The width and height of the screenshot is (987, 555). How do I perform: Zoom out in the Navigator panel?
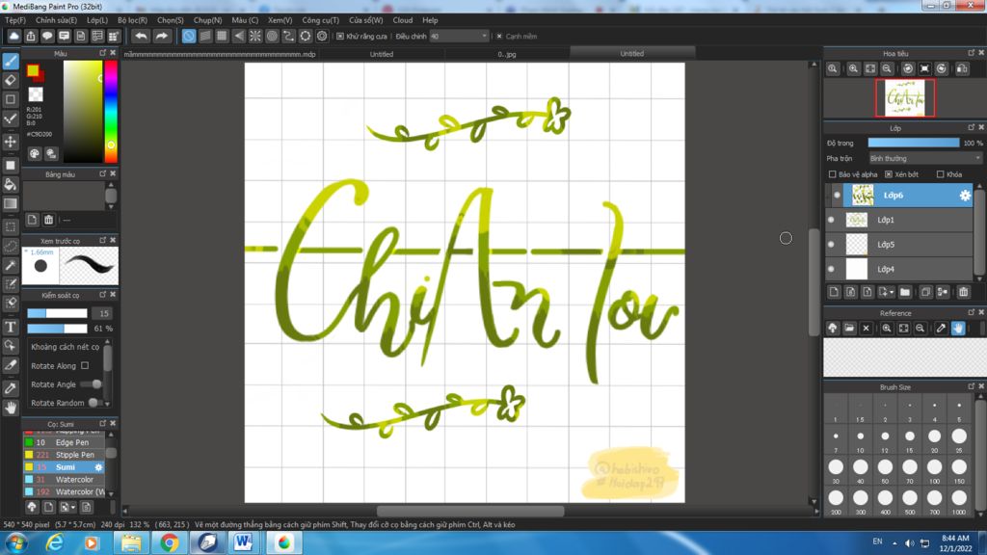click(887, 68)
